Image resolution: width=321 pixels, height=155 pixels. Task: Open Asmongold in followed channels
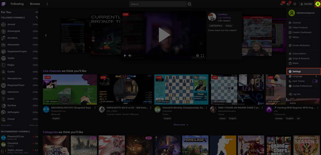(19, 31)
